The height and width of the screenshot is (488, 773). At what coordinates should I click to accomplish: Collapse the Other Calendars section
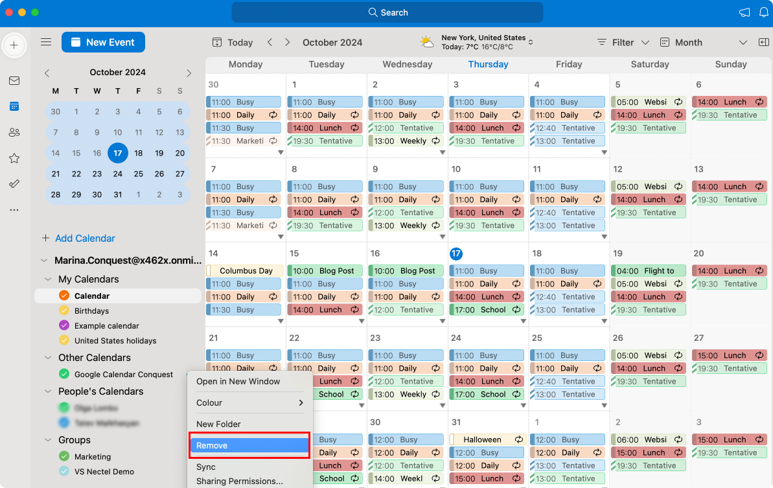point(48,357)
